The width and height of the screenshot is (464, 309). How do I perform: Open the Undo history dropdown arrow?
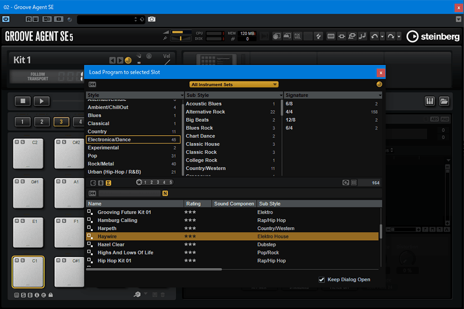pos(382,37)
